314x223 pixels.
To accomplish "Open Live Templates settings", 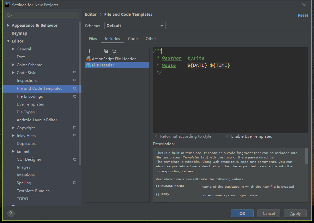I will tap(30, 104).
